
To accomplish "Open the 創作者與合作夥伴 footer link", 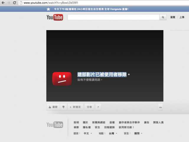I will point(129,123).
